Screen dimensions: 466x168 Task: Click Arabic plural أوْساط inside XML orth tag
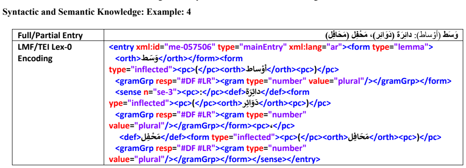tap(256, 70)
